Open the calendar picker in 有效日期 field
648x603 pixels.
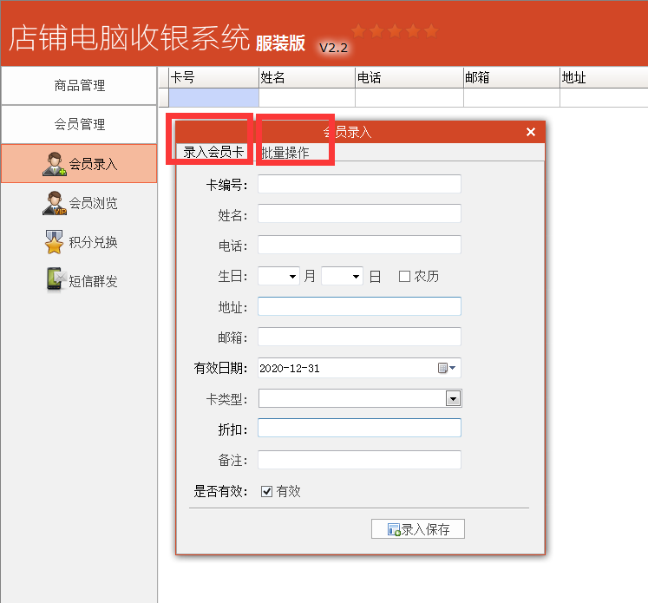tap(447, 368)
